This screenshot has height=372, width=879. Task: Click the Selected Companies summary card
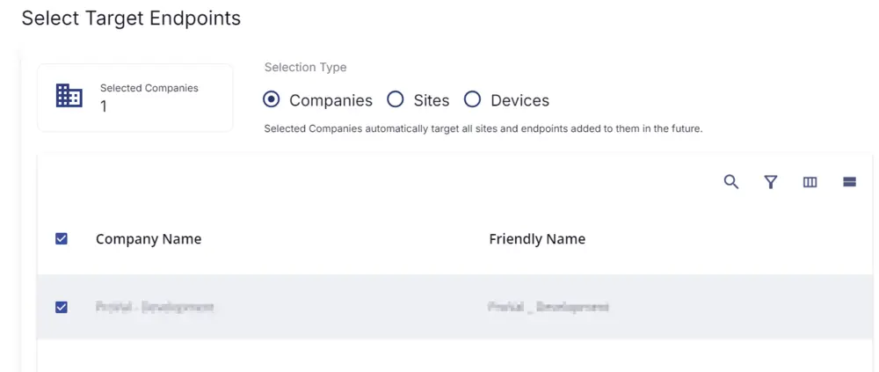tap(135, 98)
